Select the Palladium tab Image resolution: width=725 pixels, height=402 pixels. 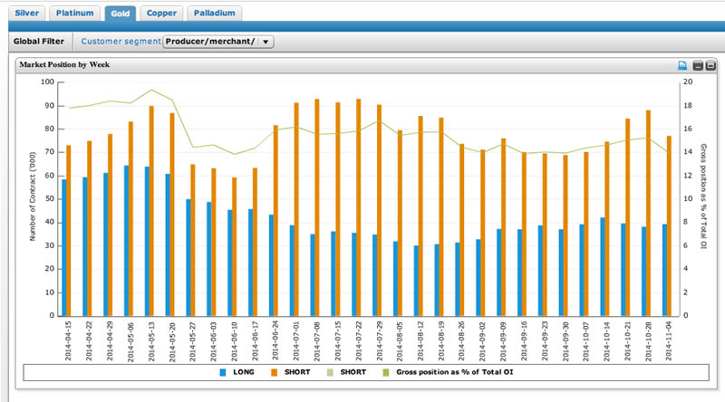click(214, 14)
